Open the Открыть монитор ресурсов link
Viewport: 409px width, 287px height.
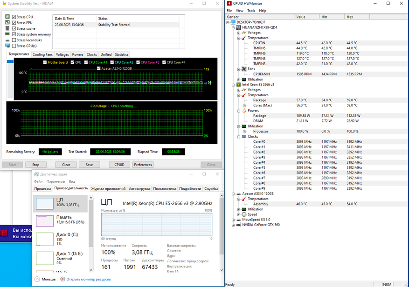[88, 280]
